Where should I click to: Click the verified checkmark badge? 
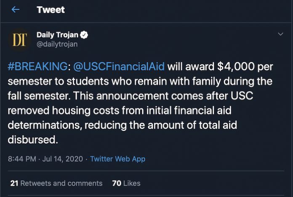click(84, 35)
